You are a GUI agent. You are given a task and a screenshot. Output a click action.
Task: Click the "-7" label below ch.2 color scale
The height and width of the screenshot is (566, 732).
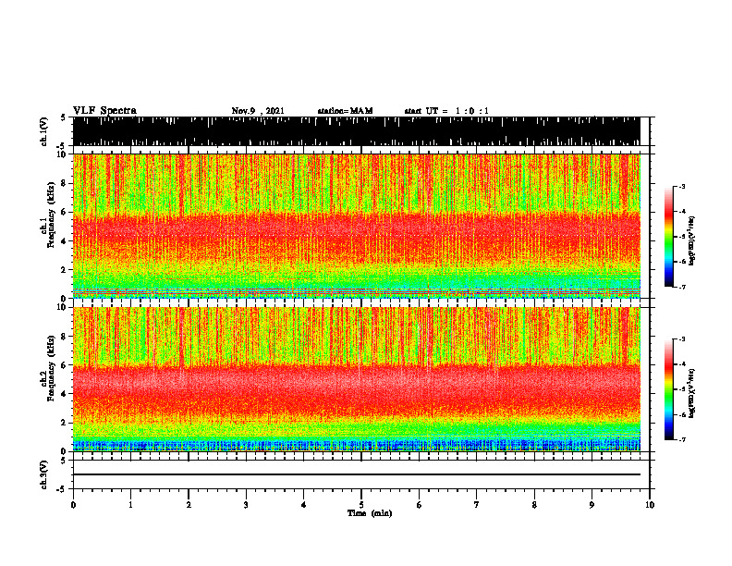coord(682,439)
